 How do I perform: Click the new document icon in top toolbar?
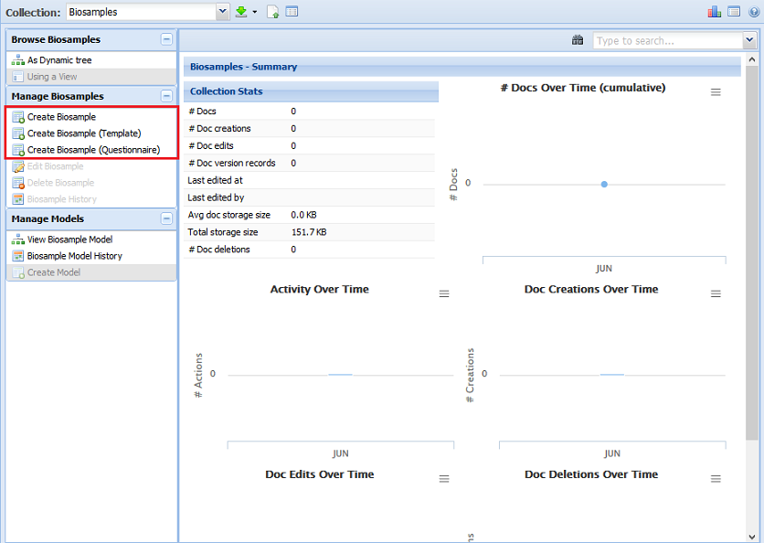272,12
